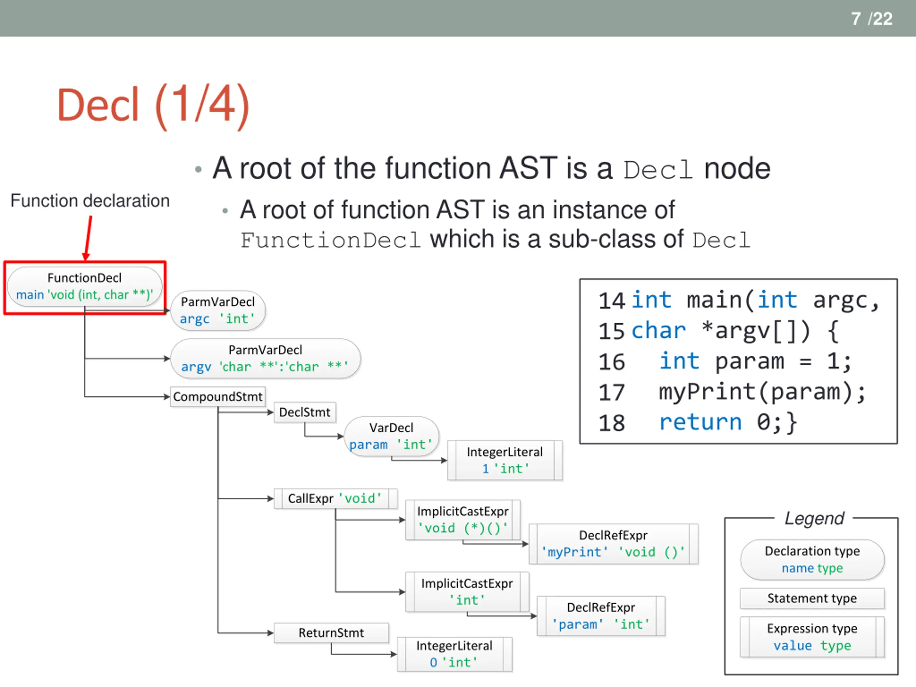The width and height of the screenshot is (916, 687).
Task: Click DeclRefExpr 'myPrint' node
Action: (x=613, y=544)
